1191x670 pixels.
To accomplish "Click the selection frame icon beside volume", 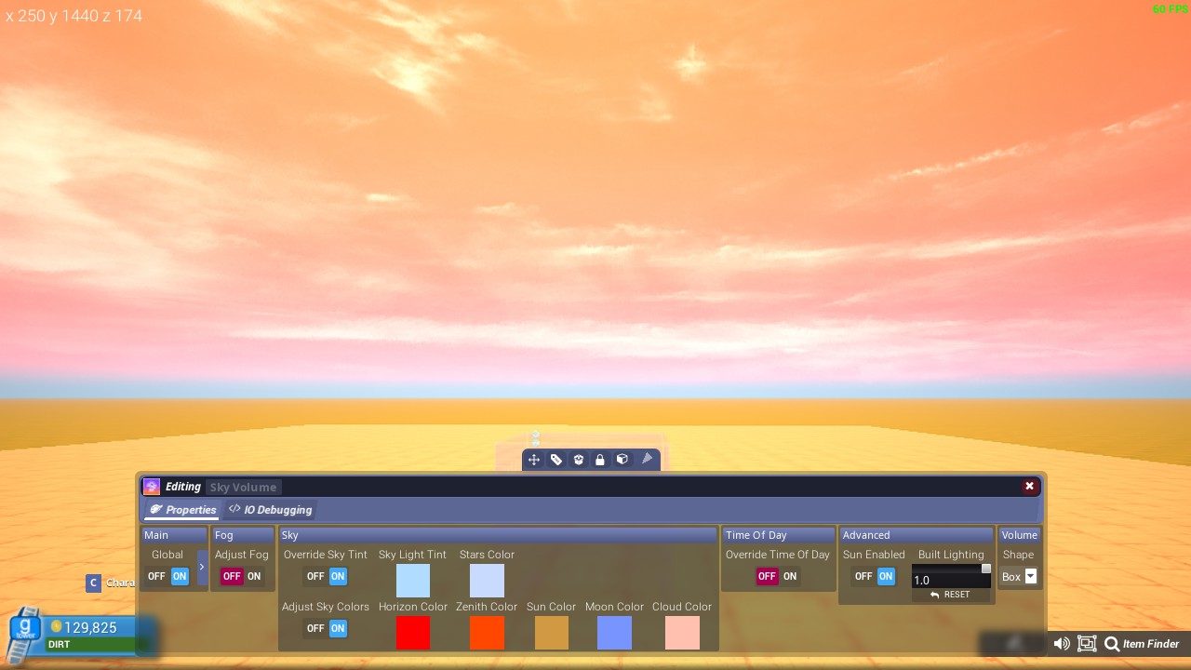I will click(1086, 644).
